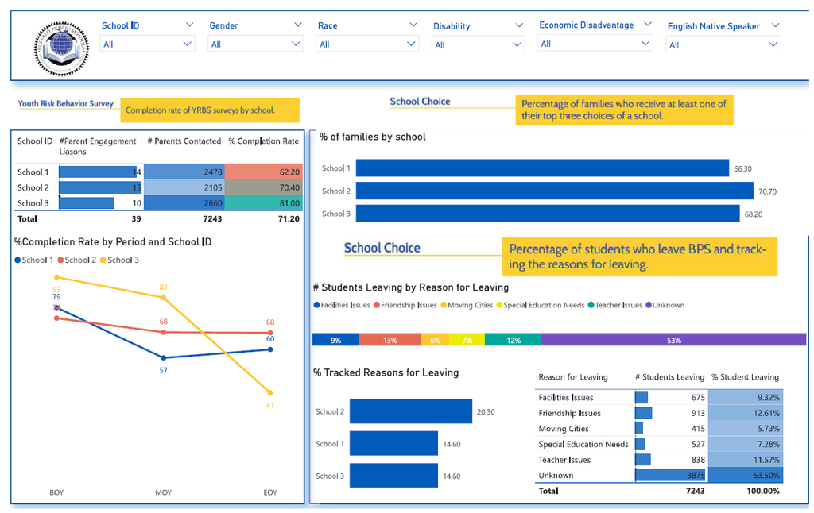Click the 70.40 completion rate cell
The height and width of the screenshot is (513, 814).
(x=264, y=187)
